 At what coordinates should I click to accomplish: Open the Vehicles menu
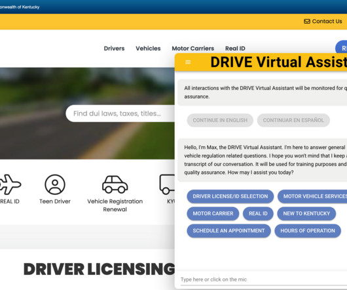point(148,49)
